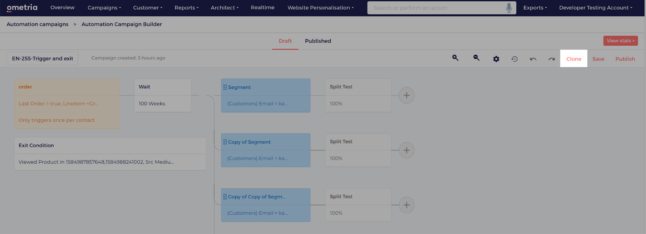Click the microphone icon in search bar
The width and height of the screenshot is (646, 234).
[509, 8]
